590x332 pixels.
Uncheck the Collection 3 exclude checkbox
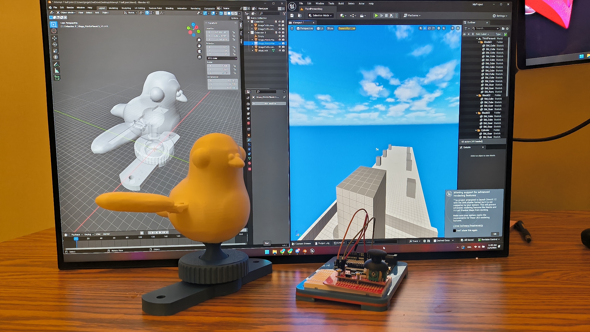(x=276, y=32)
